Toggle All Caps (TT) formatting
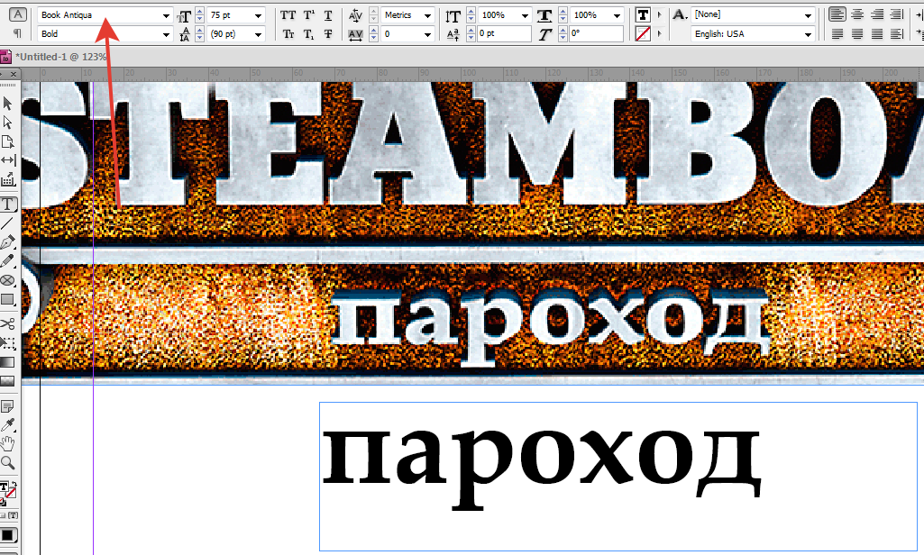 pyautogui.click(x=288, y=15)
